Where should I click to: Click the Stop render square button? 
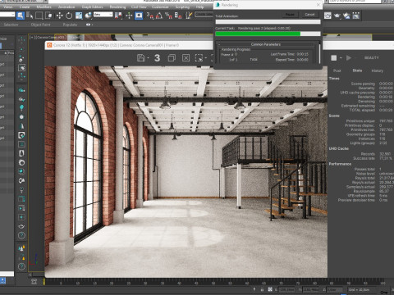coord(334,57)
